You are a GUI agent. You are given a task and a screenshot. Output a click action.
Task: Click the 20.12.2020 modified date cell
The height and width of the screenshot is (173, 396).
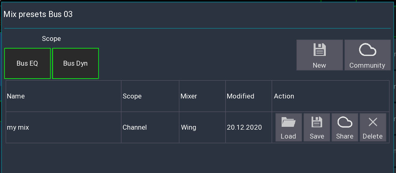(x=244, y=127)
